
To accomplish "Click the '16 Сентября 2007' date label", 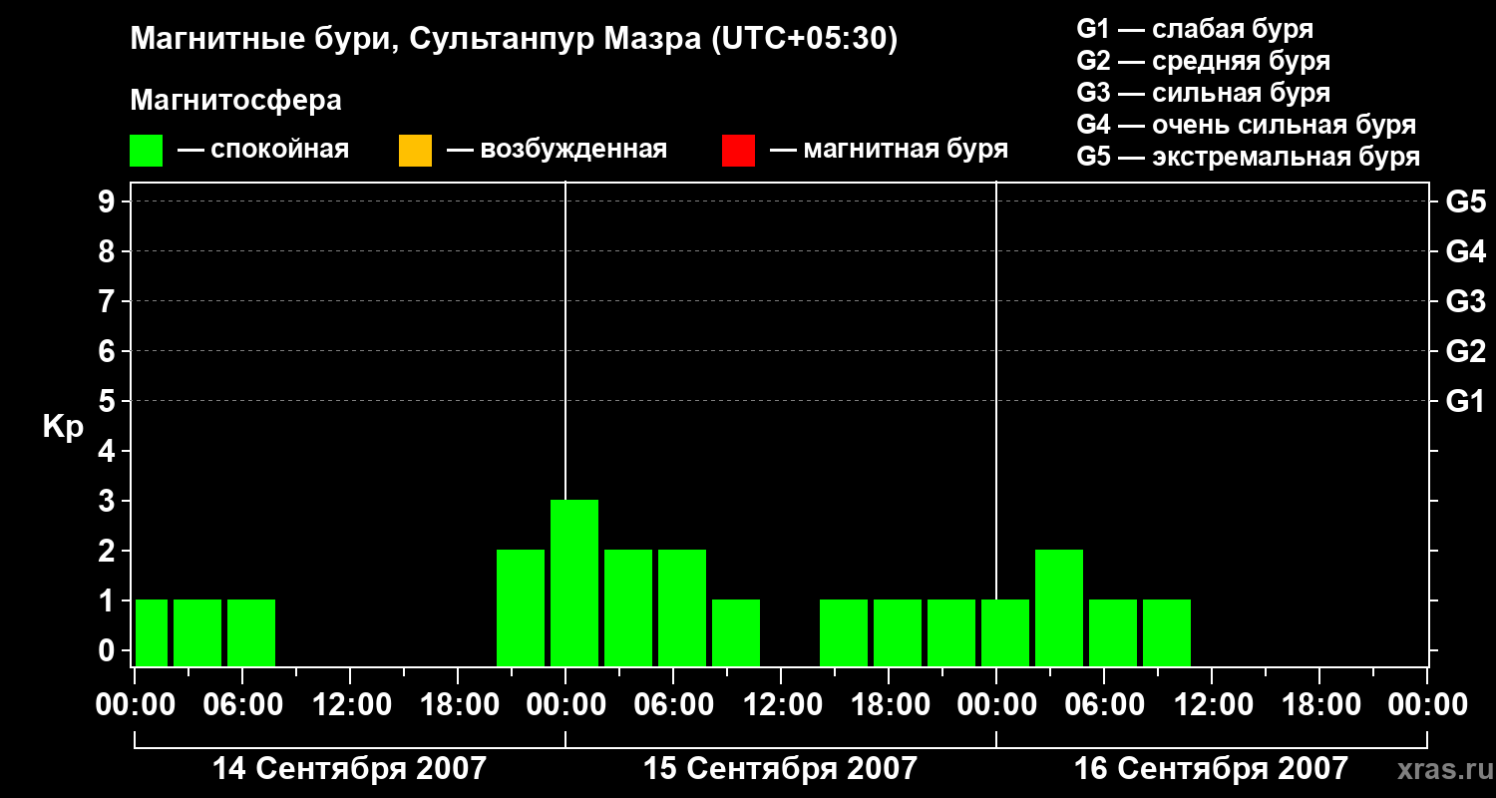I will coord(1211,769).
